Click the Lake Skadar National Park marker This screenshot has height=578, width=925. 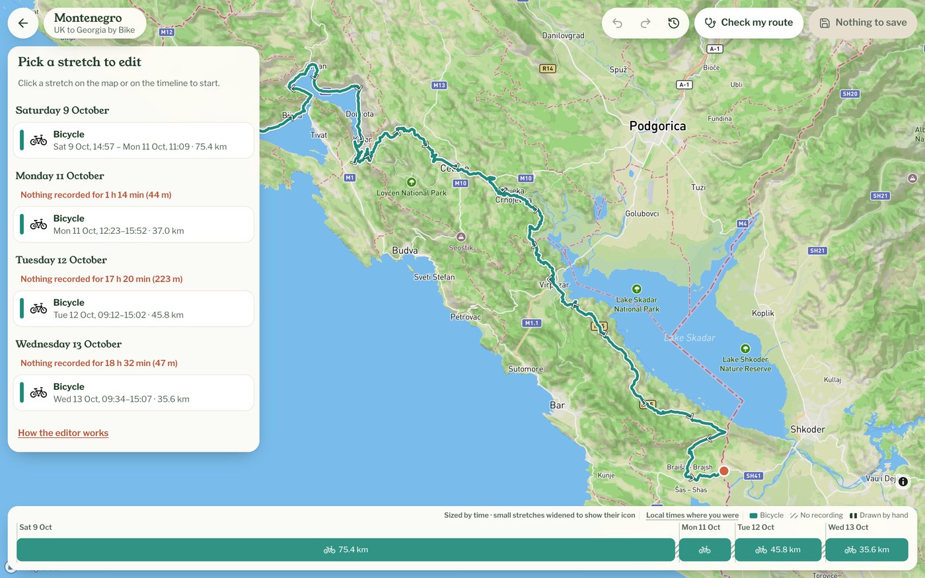tap(636, 289)
